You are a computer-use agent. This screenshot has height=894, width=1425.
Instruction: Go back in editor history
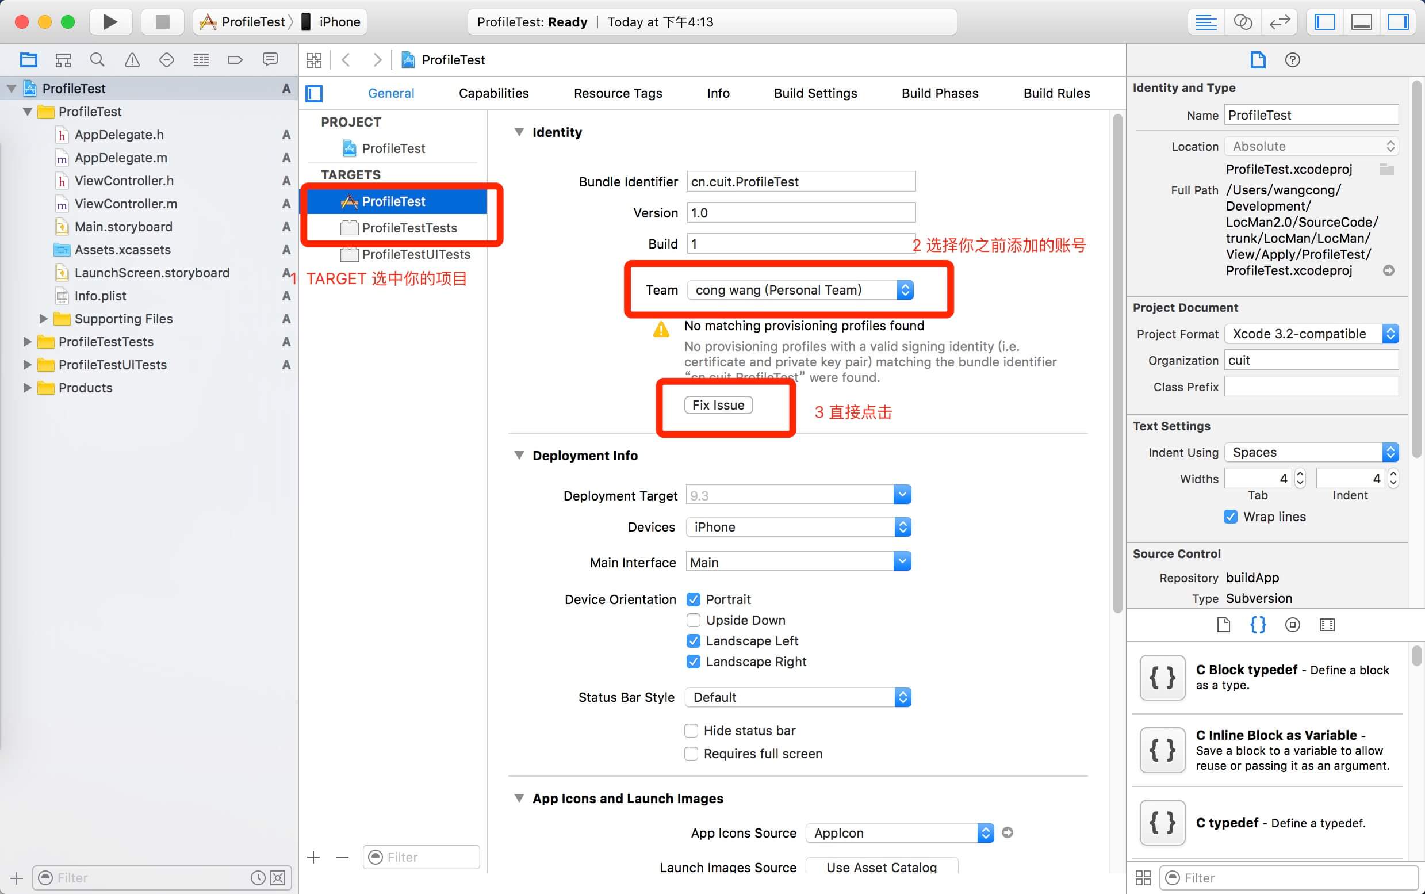pyautogui.click(x=346, y=60)
